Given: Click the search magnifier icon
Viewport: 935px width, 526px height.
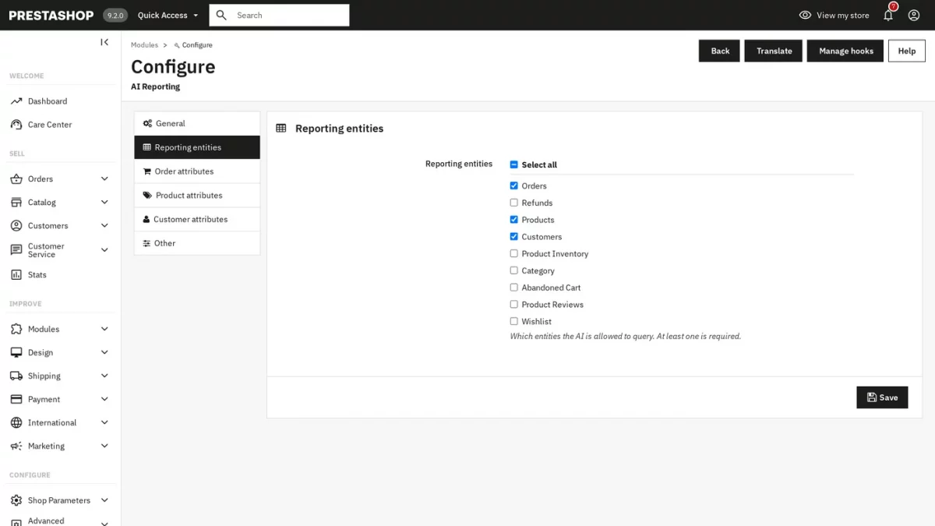Looking at the screenshot, I should tap(221, 15).
